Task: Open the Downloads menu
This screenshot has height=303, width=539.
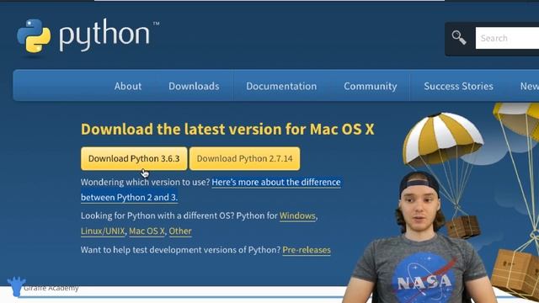Action: pos(194,86)
